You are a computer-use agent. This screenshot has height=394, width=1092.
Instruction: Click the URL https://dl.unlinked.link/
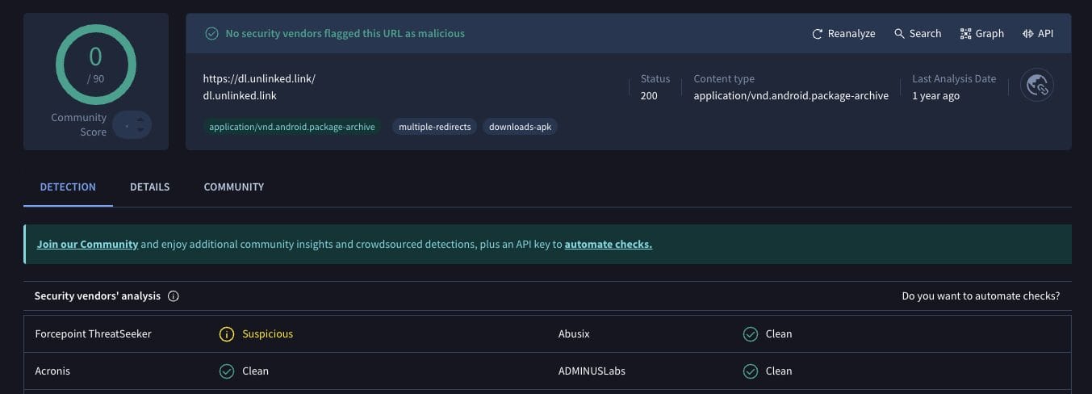[x=259, y=79]
